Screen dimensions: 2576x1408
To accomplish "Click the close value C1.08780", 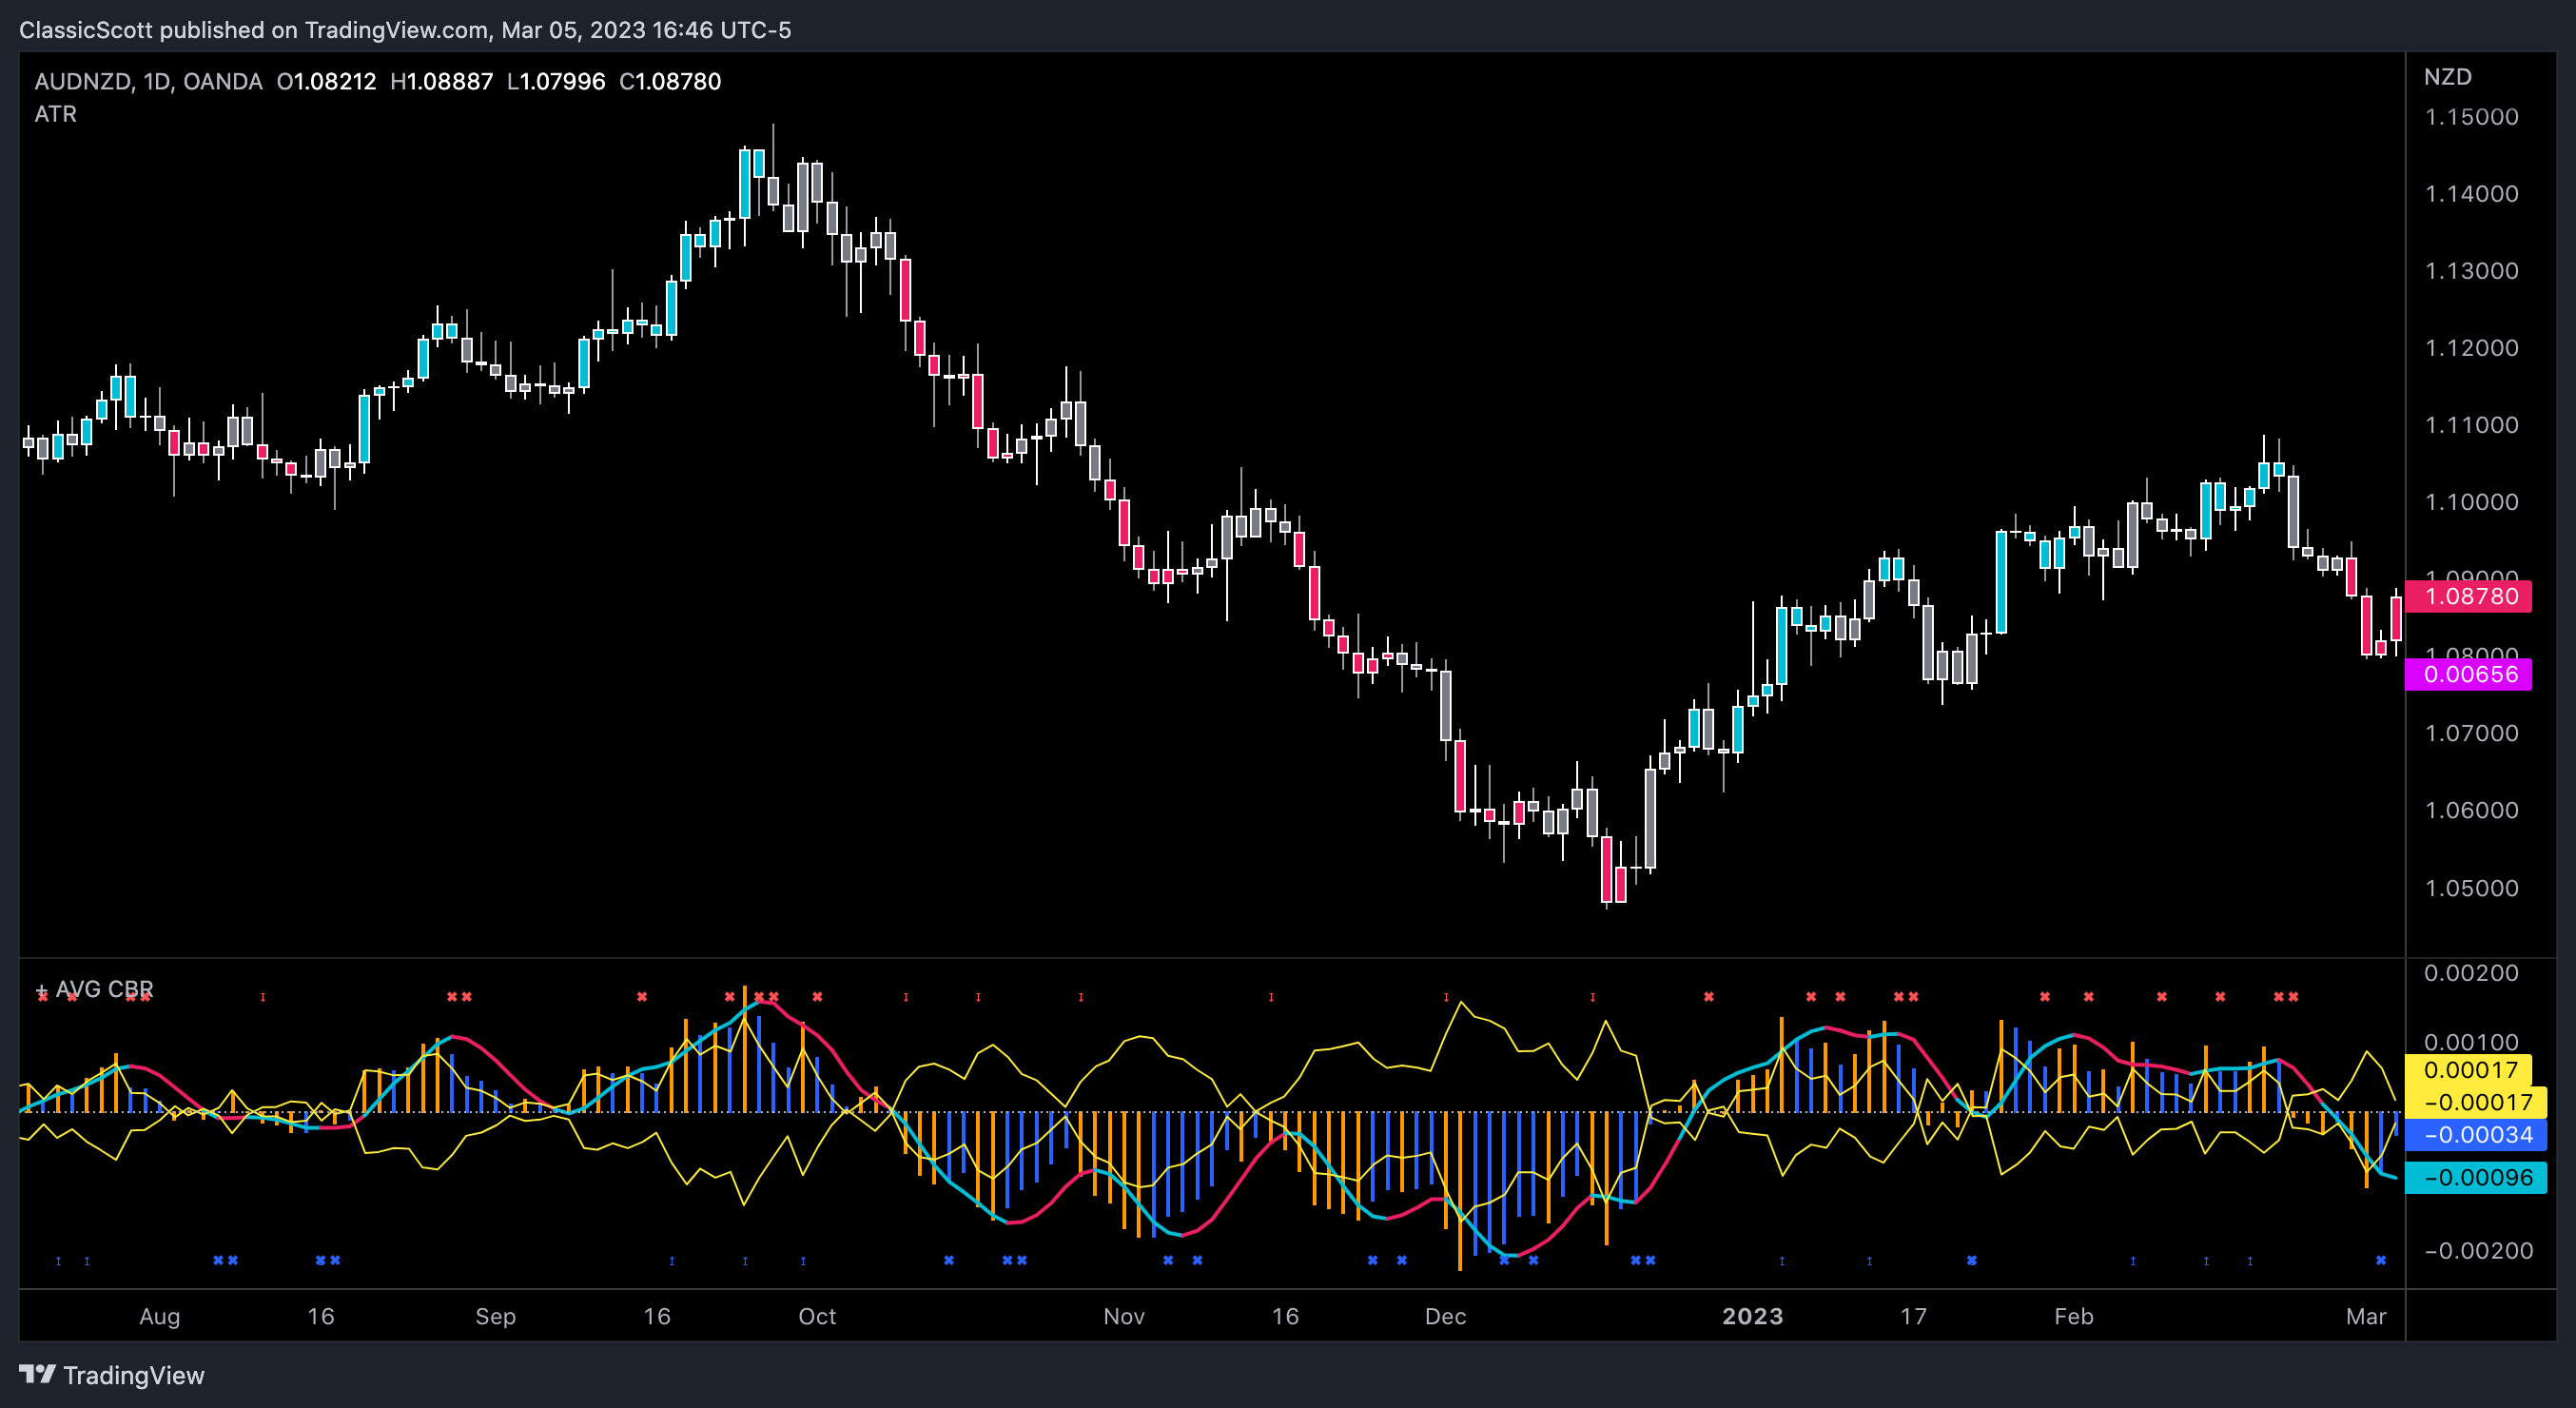I will click(x=670, y=81).
